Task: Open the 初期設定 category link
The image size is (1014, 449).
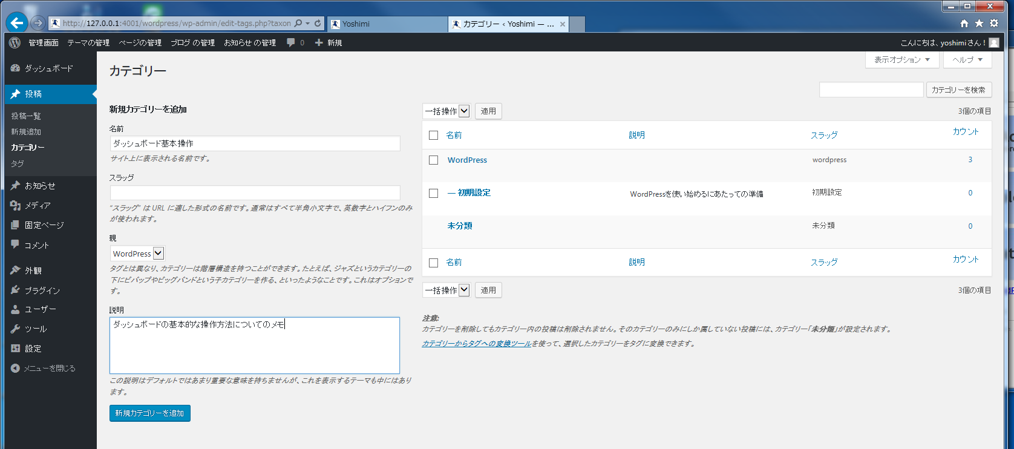Action: click(474, 192)
